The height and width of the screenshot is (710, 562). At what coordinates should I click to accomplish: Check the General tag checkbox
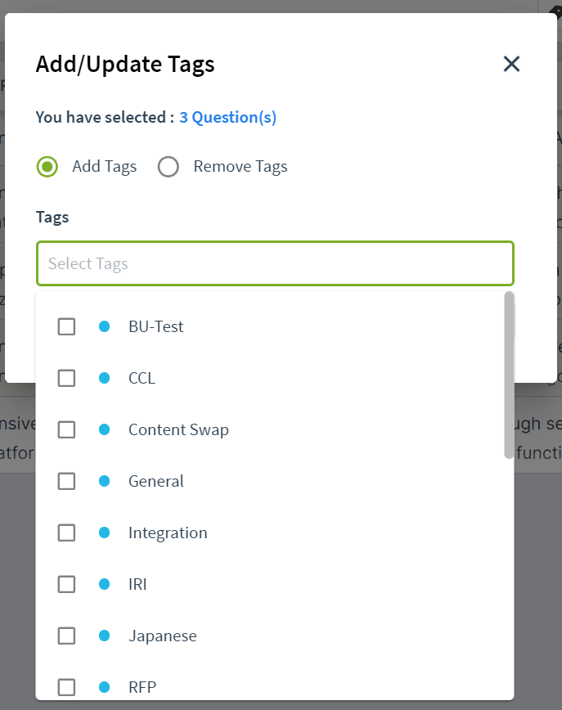click(x=66, y=481)
